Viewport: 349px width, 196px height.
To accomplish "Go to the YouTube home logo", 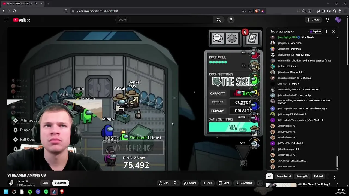I will (x=22, y=20).
